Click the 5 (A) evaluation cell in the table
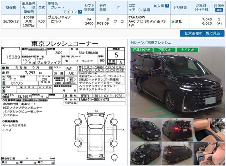The width and height of the screenshot is (226, 166). point(219,21)
